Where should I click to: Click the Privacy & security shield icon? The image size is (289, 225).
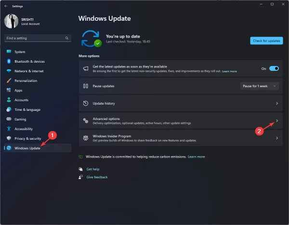[x=9, y=138]
